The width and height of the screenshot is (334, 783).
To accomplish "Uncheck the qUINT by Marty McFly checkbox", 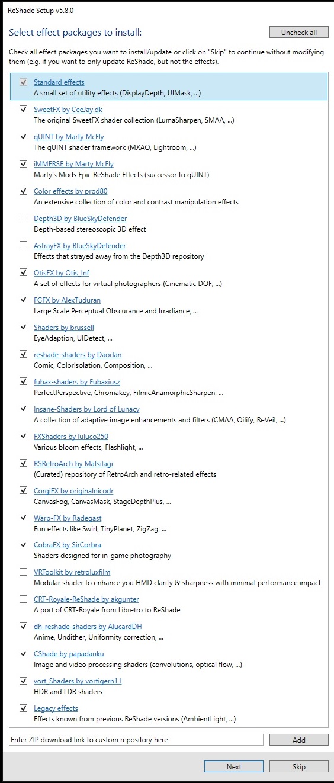I will point(23,136).
